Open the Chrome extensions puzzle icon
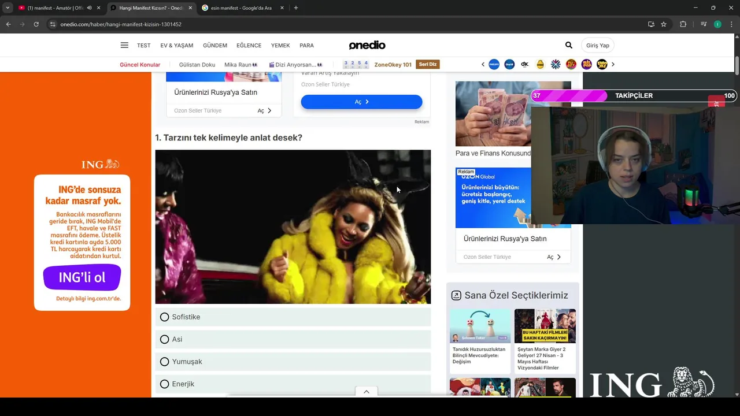Screen dimensions: 740x416 tap(683, 24)
